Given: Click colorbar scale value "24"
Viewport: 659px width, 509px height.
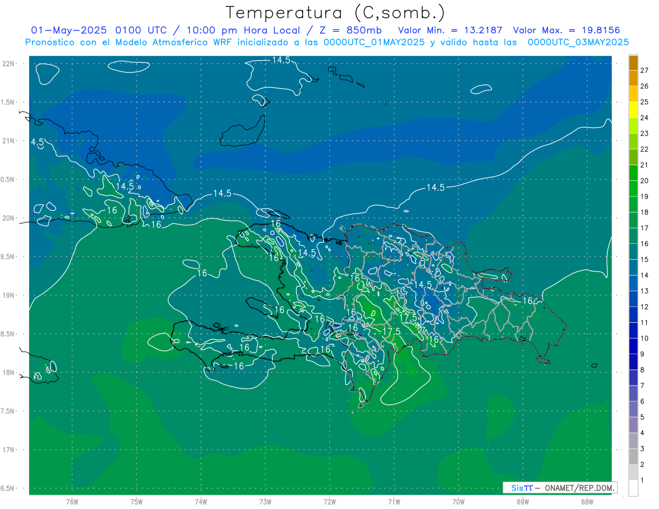Looking at the screenshot, I should click(x=644, y=118).
